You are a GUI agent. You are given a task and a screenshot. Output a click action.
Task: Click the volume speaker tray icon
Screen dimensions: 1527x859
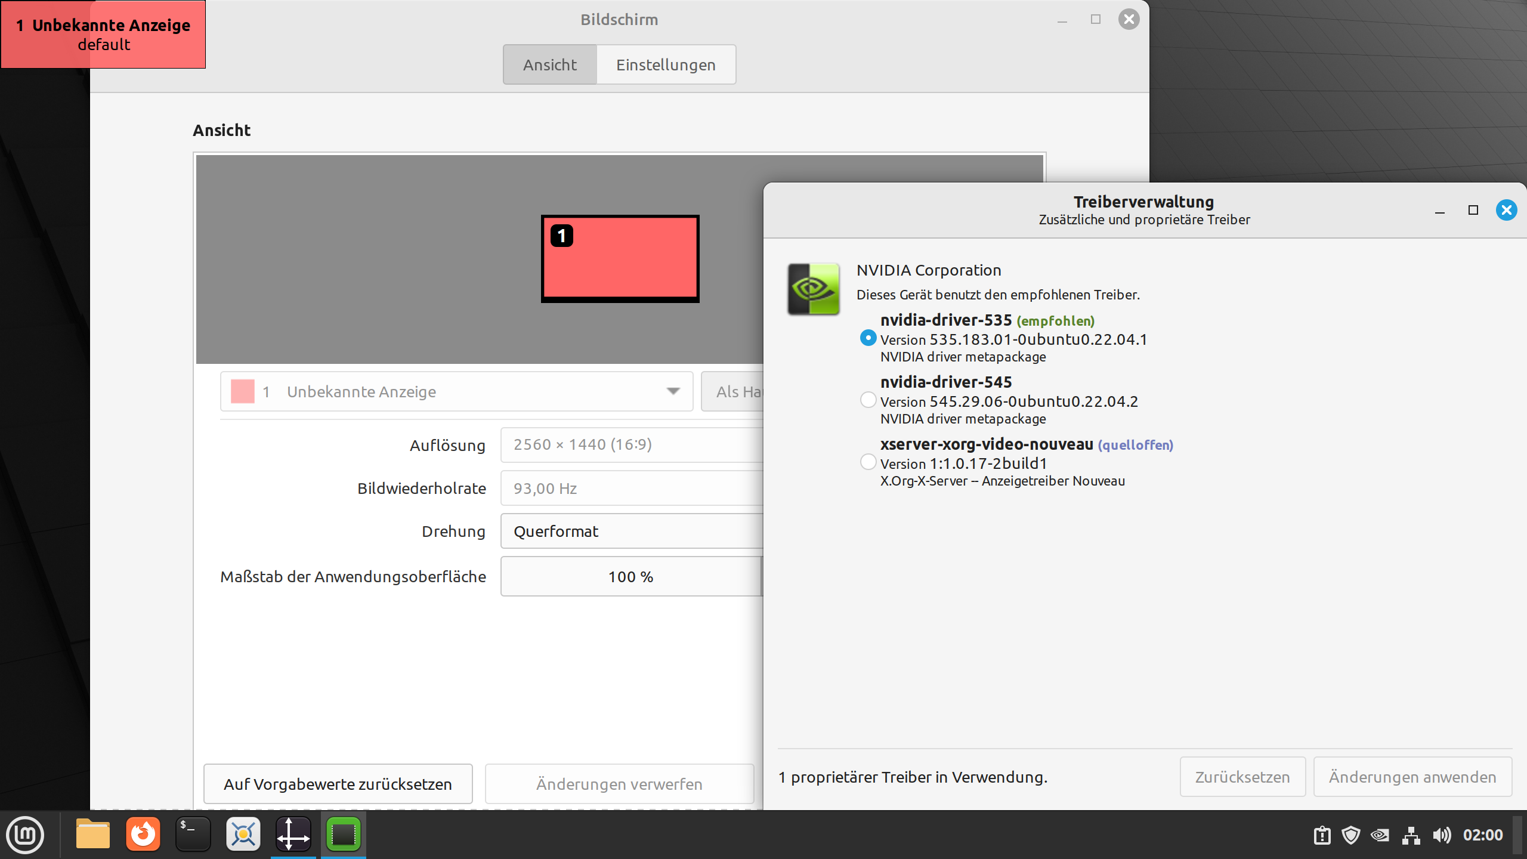click(1442, 835)
